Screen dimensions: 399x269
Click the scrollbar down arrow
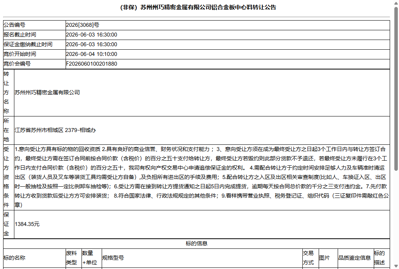(396, 266)
